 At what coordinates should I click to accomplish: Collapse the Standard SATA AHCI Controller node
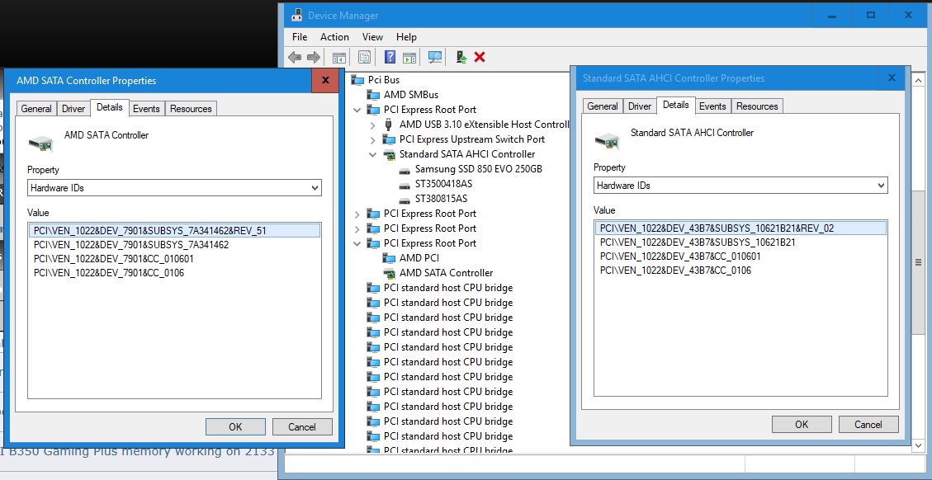[x=372, y=154]
